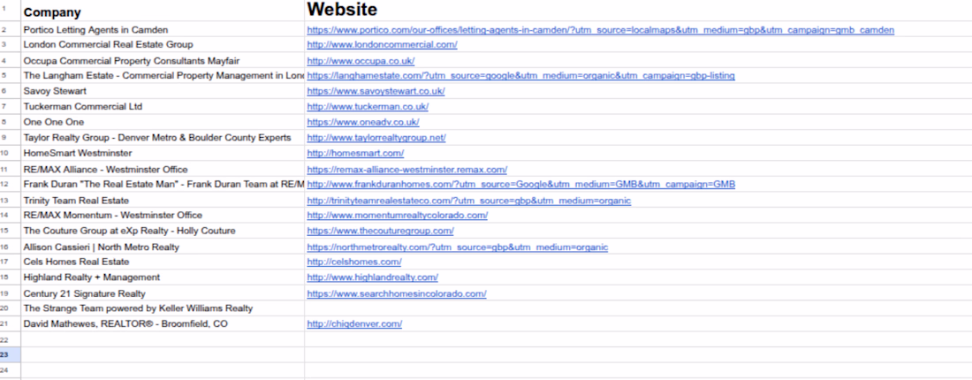This screenshot has height=380, width=972.
Task: Click the thecouturegroup.com link
Action: 380,231
